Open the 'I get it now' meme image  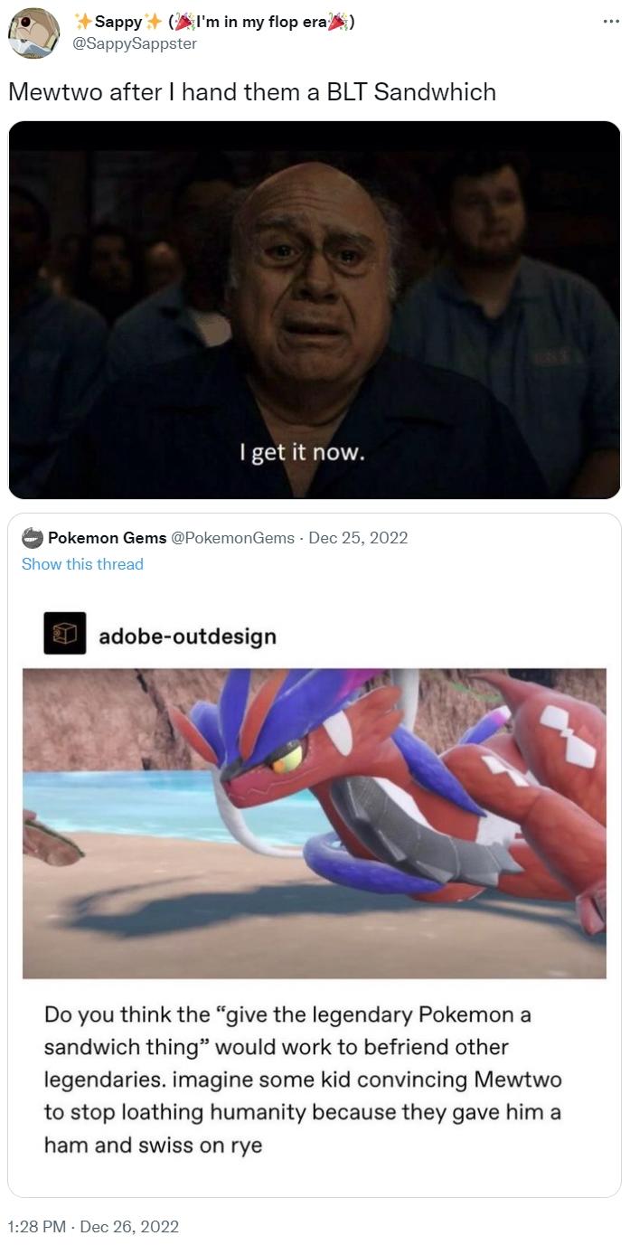pyautogui.click(x=315, y=310)
